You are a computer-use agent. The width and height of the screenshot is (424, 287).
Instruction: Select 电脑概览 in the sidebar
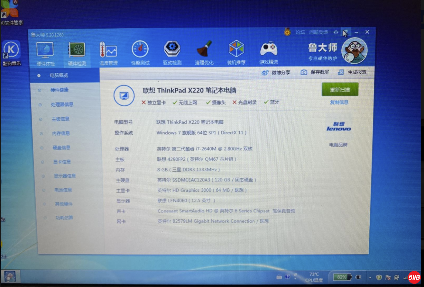click(x=65, y=76)
